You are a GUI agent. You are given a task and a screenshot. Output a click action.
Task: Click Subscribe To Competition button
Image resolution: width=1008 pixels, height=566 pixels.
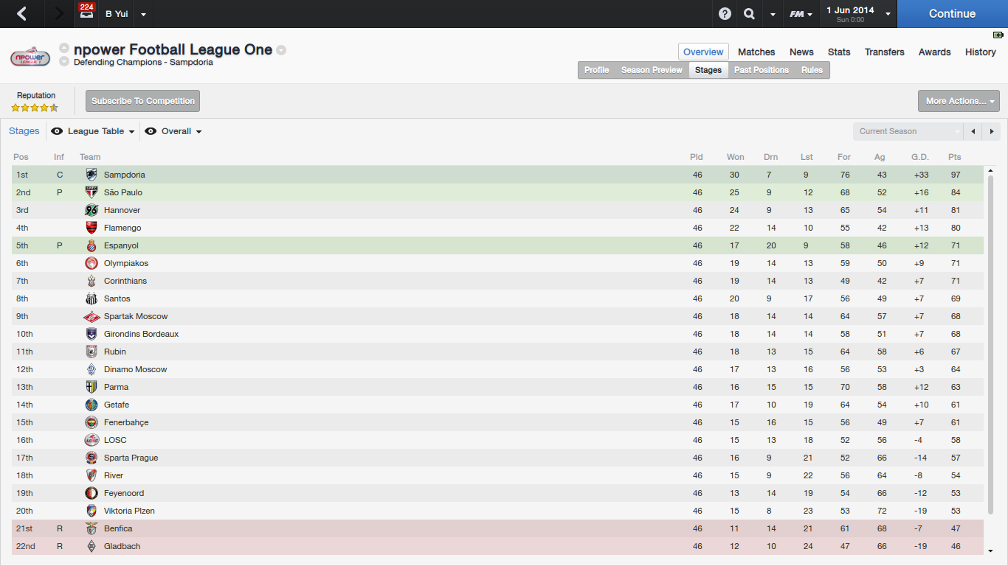(142, 101)
